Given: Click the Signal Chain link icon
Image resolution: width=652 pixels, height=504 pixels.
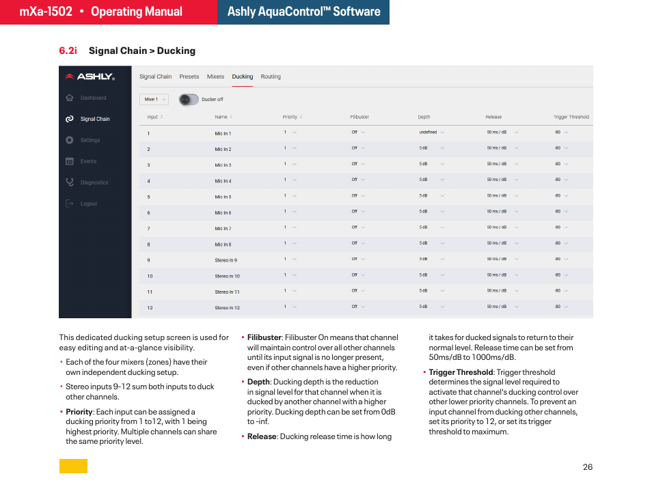Looking at the screenshot, I should tap(70, 119).
